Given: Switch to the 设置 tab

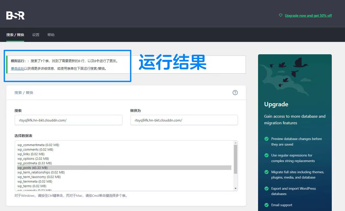Looking at the screenshot, I should (x=36, y=35).
